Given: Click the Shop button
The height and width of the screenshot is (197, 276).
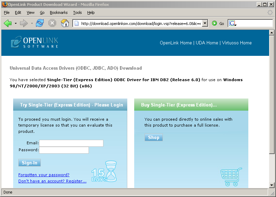Looking at the screenshot, I should coord(154,137).
